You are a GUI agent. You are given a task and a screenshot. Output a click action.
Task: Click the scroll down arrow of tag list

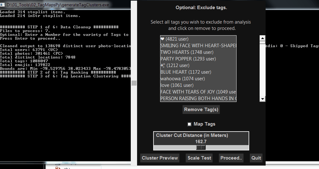(262, 99)
